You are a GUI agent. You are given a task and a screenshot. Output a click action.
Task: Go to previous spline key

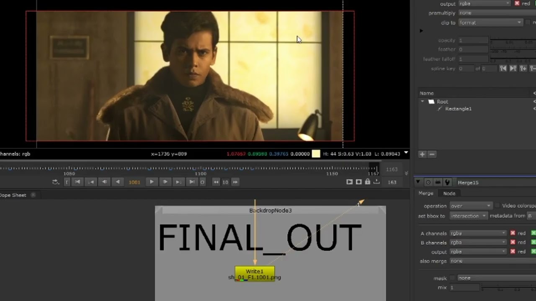503,69
